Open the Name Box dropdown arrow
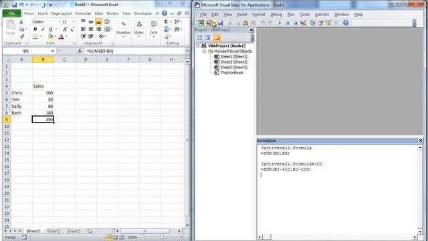The image size is (428, 241). point(52,51)
